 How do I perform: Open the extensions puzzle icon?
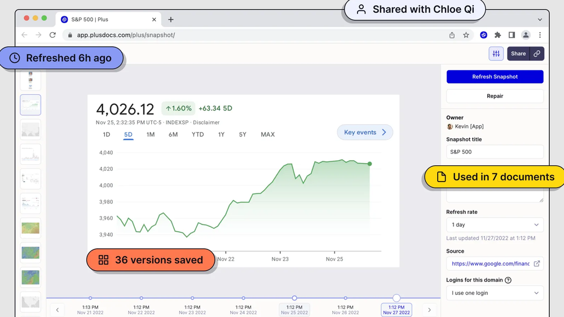tap(497, 35)
